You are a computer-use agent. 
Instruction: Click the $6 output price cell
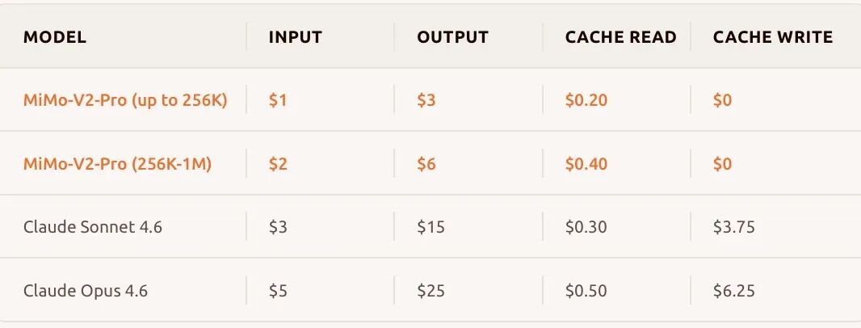[426, 164]
